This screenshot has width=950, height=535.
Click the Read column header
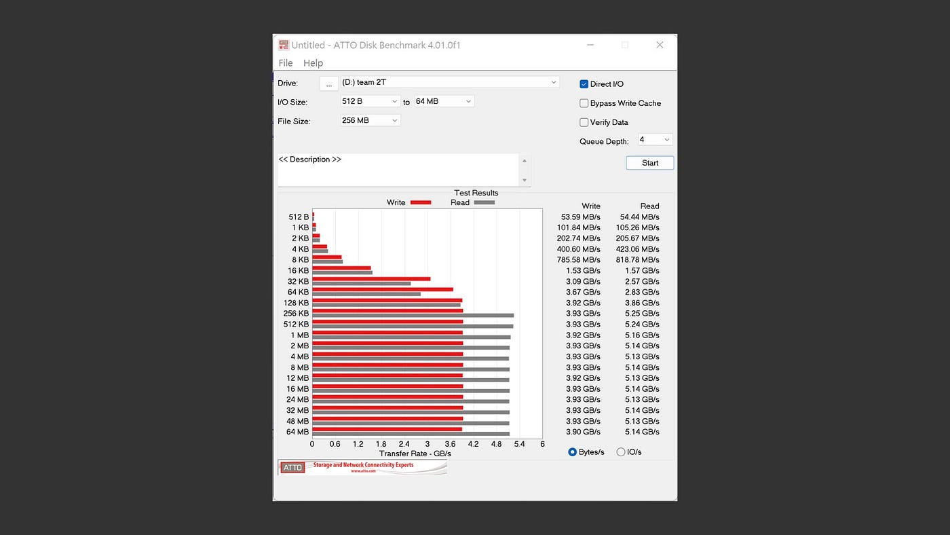(650, 206)
